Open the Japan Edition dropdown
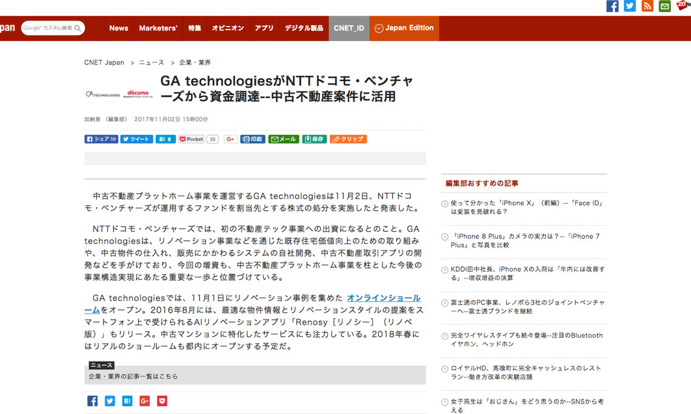Image resolution: width=691 pixels, height=414 pixels. click(404, 28)
